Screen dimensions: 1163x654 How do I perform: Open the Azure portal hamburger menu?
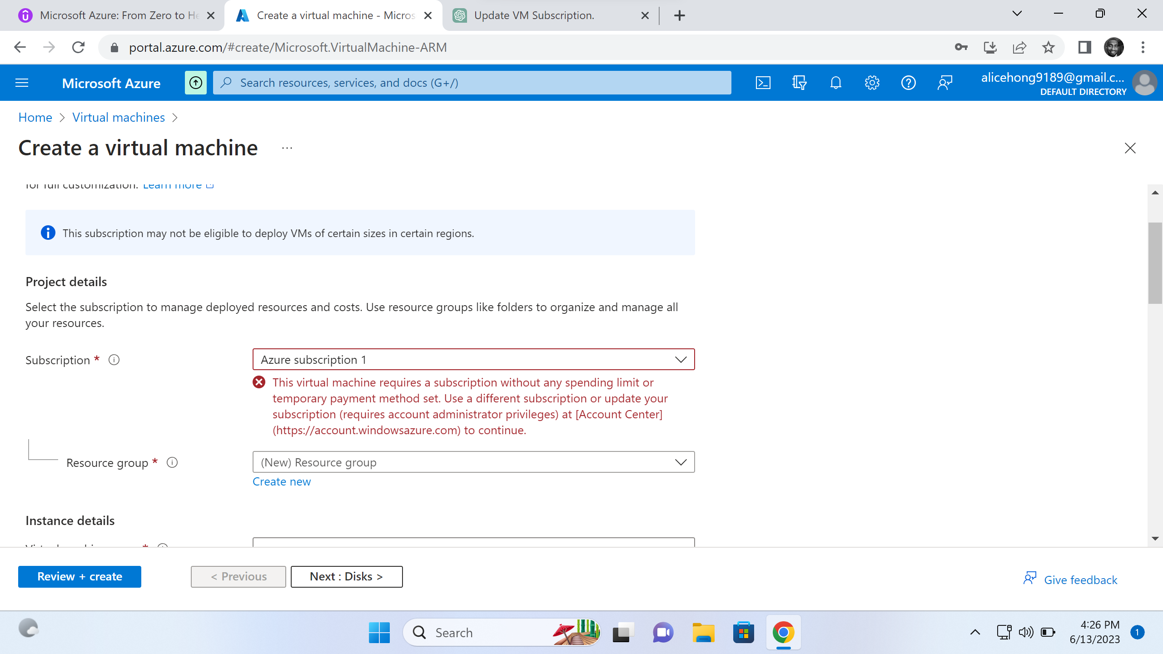point(22,83)
